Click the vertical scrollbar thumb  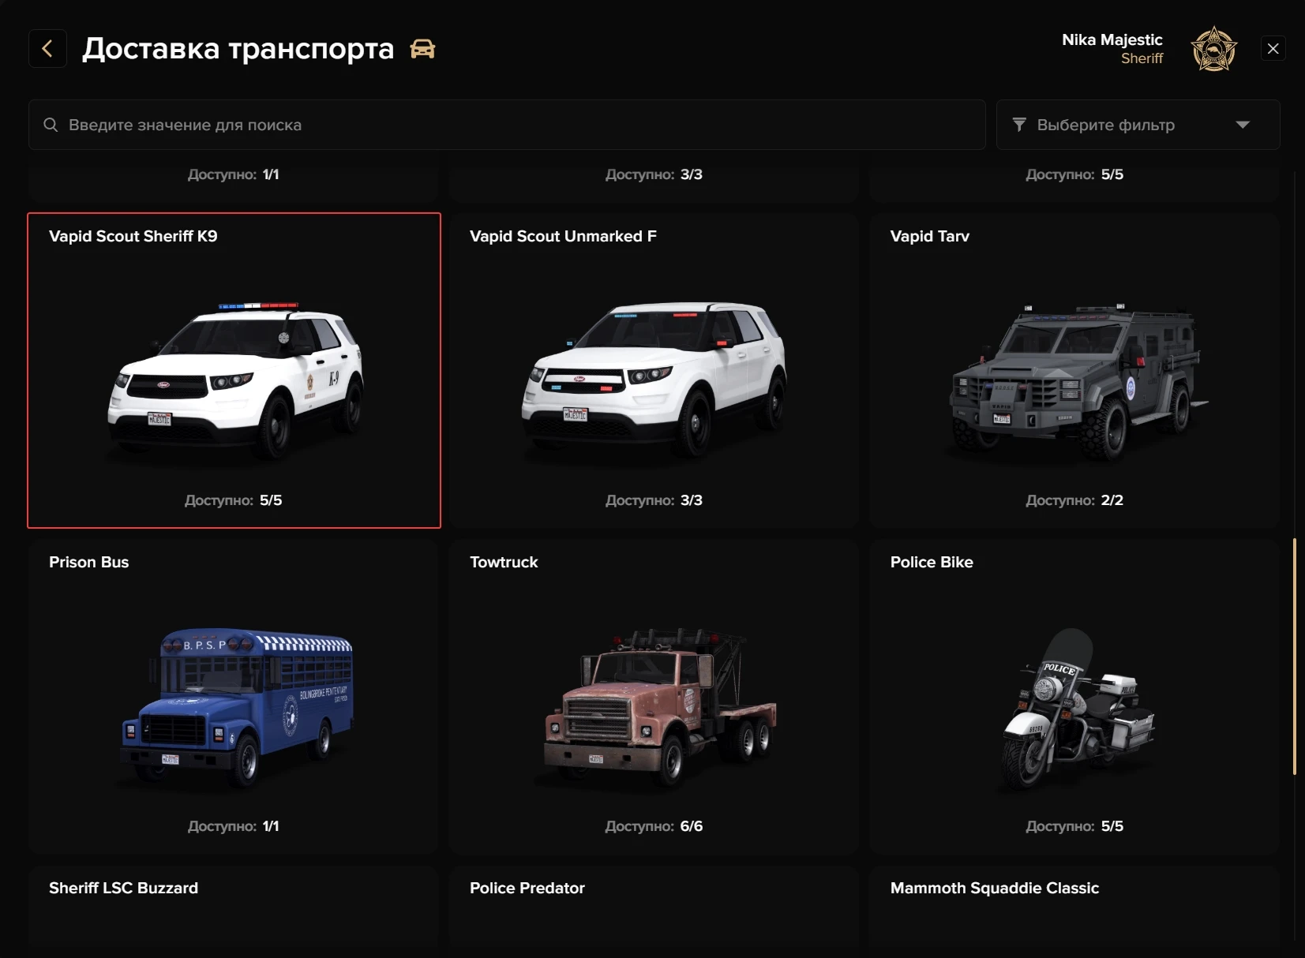pyautogui.click(x=1295, y=657)
